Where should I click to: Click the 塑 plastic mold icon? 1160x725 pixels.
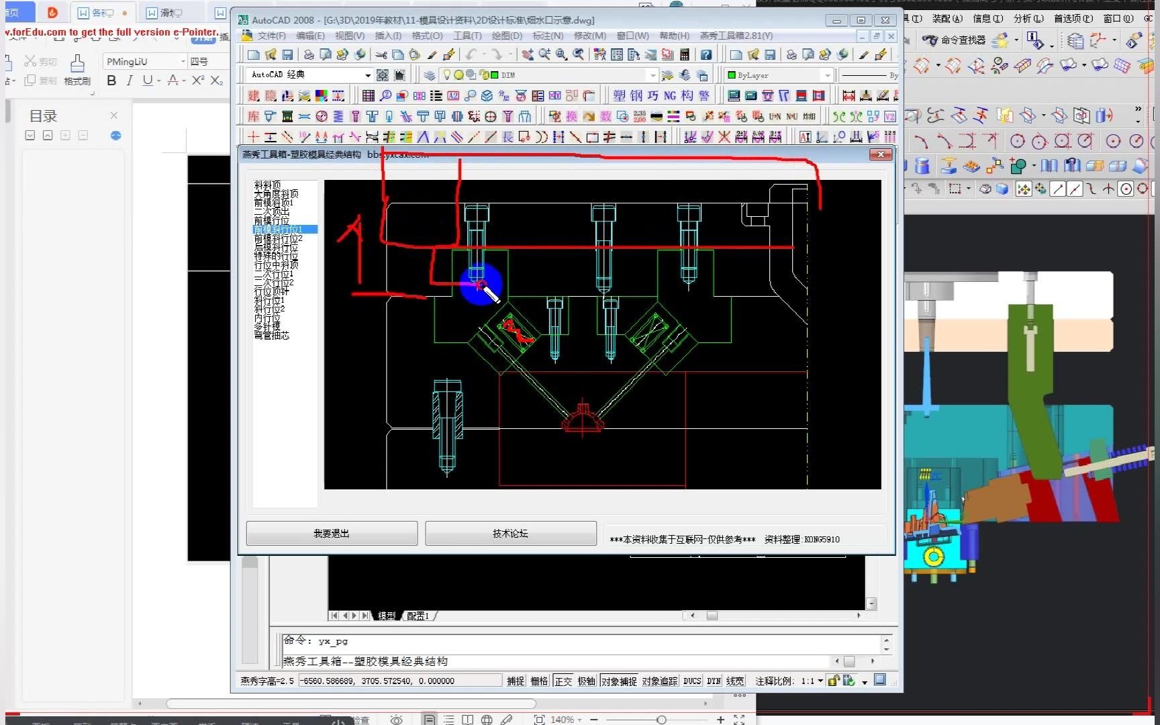click(x=619, y=95)
